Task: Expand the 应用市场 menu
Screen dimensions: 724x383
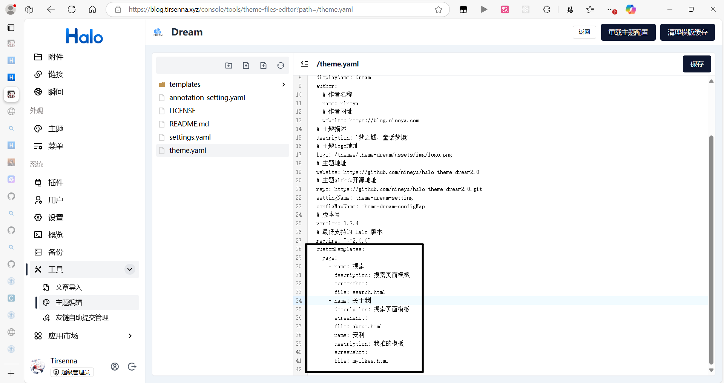Action: pos(130,336)
